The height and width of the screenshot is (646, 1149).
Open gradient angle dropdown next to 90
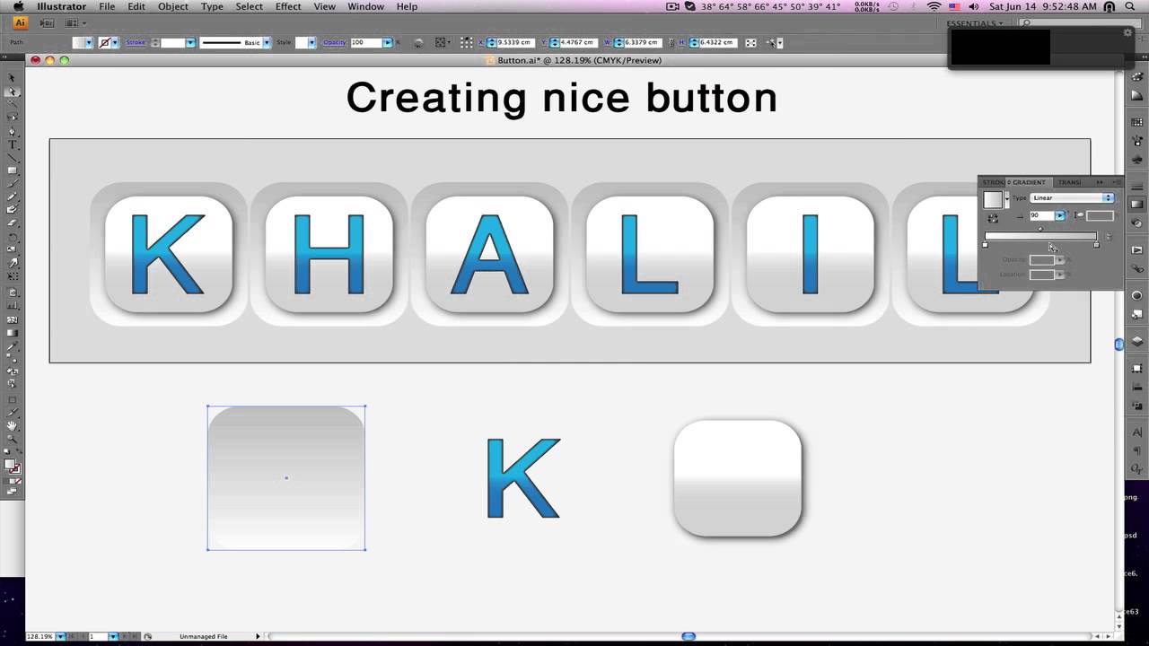point(1060,215)
